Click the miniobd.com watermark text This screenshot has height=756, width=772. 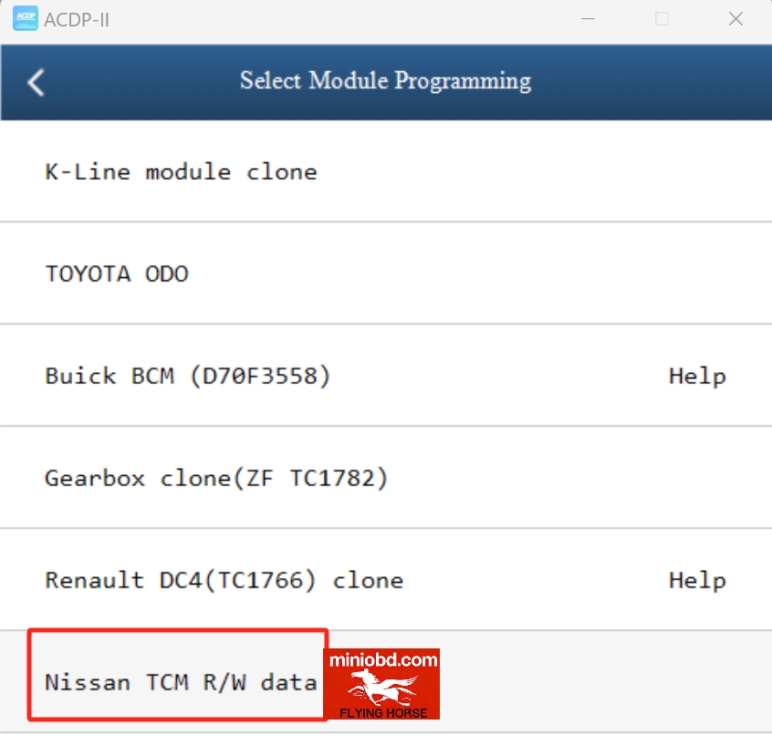point(383,659)
